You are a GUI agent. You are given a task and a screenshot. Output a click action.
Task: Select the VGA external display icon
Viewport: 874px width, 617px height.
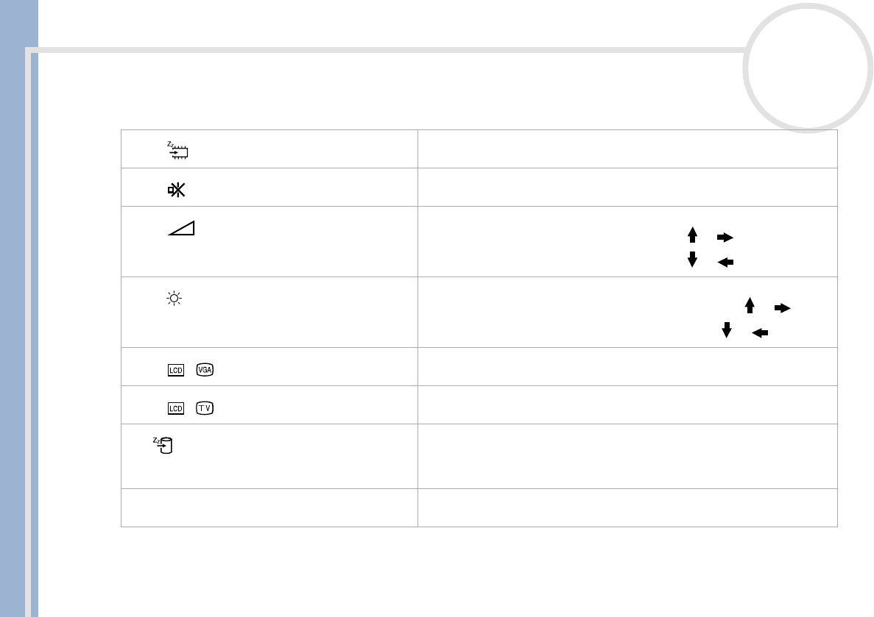pos(205,370)
